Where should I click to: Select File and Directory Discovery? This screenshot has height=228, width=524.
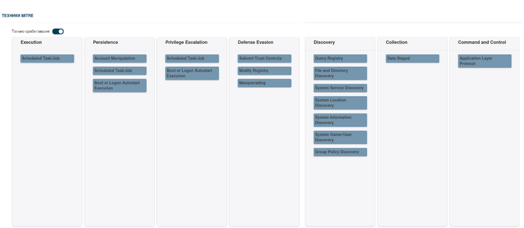coord(340,73)
